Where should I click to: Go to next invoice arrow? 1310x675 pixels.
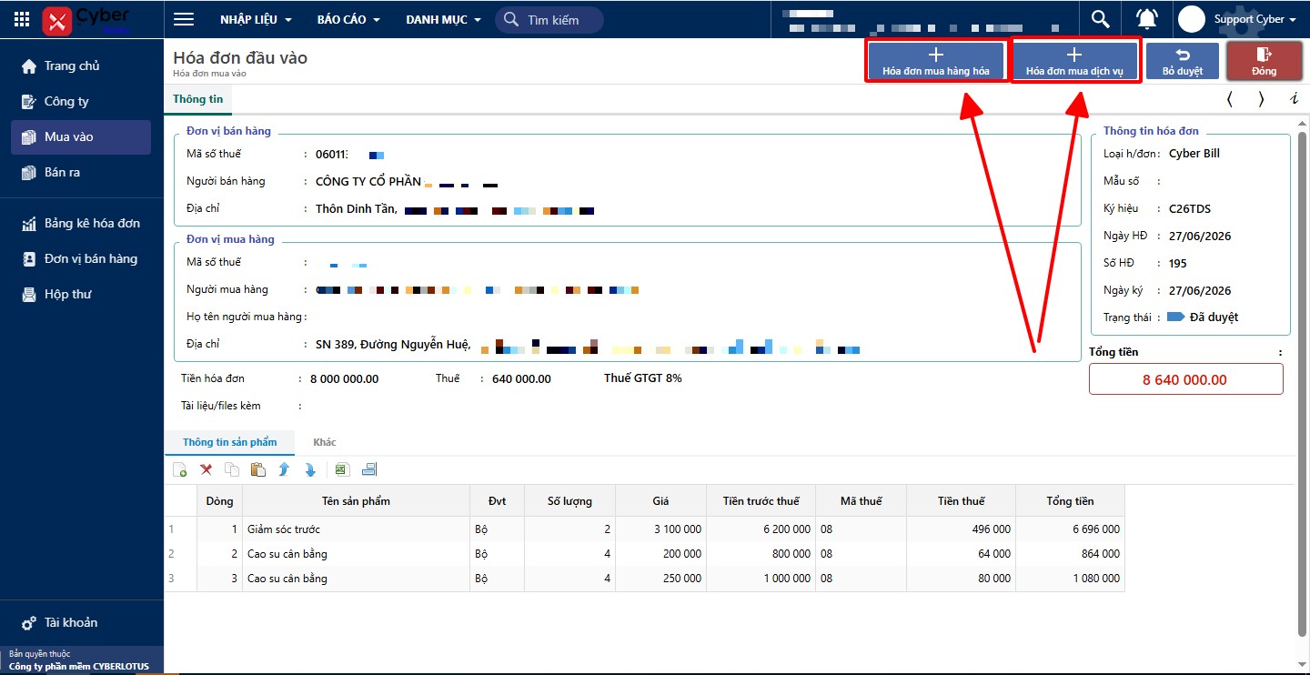click(x=1261, y=99)
